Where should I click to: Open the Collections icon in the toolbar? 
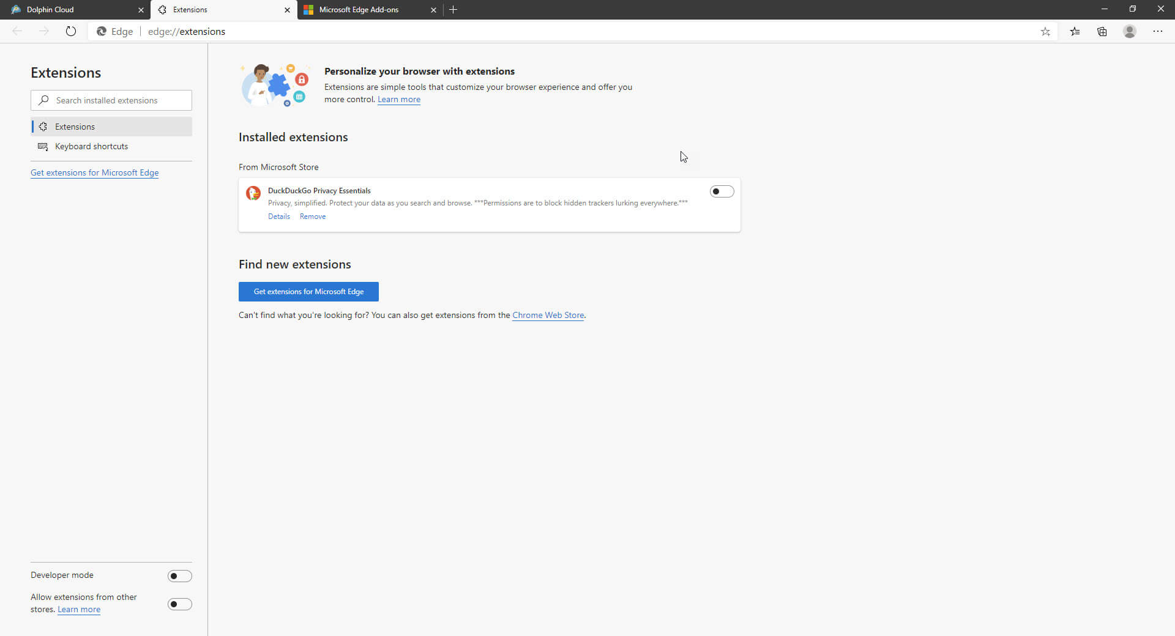coord(1102,32)
